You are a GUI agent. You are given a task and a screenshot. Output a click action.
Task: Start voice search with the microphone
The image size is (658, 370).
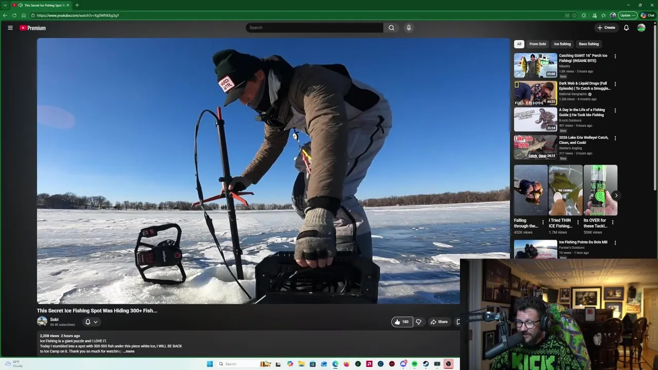(x=409, y=28)
